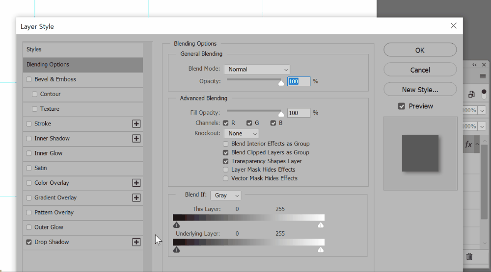Uncheck the R channel checkbox
Image resolution: width=491 pixels, height=272 pixels.
225,123
